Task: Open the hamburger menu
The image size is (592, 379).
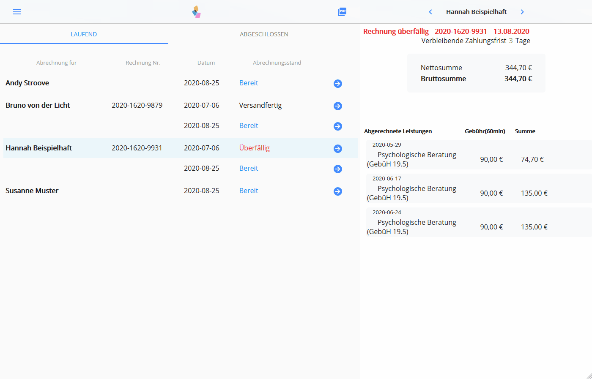Action: click(17, 12)
